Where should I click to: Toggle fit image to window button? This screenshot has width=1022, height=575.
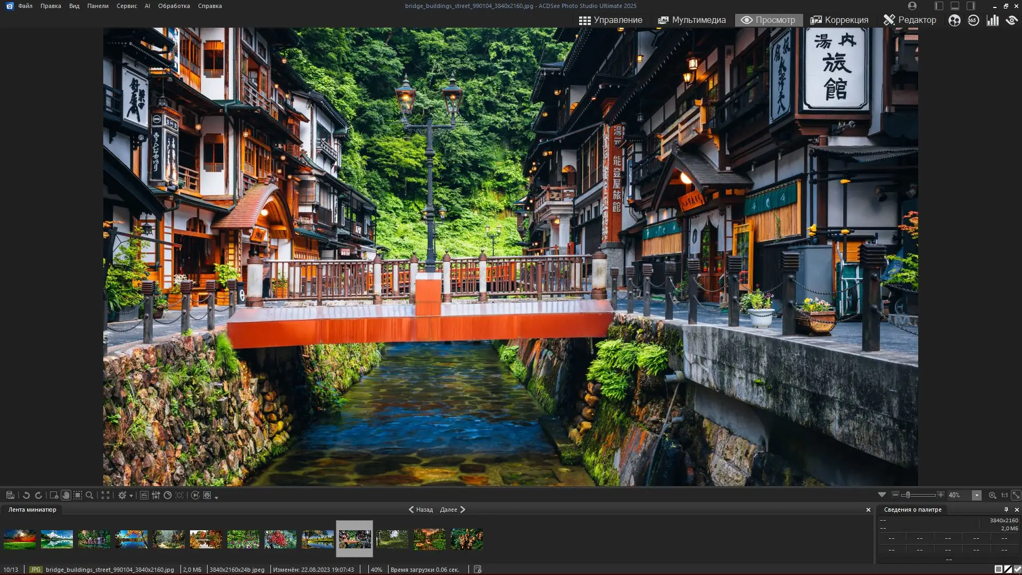pos(1016,495)
